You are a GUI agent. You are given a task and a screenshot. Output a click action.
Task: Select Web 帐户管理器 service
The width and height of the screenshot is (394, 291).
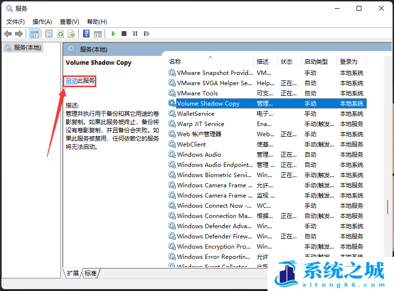[199, 134]
